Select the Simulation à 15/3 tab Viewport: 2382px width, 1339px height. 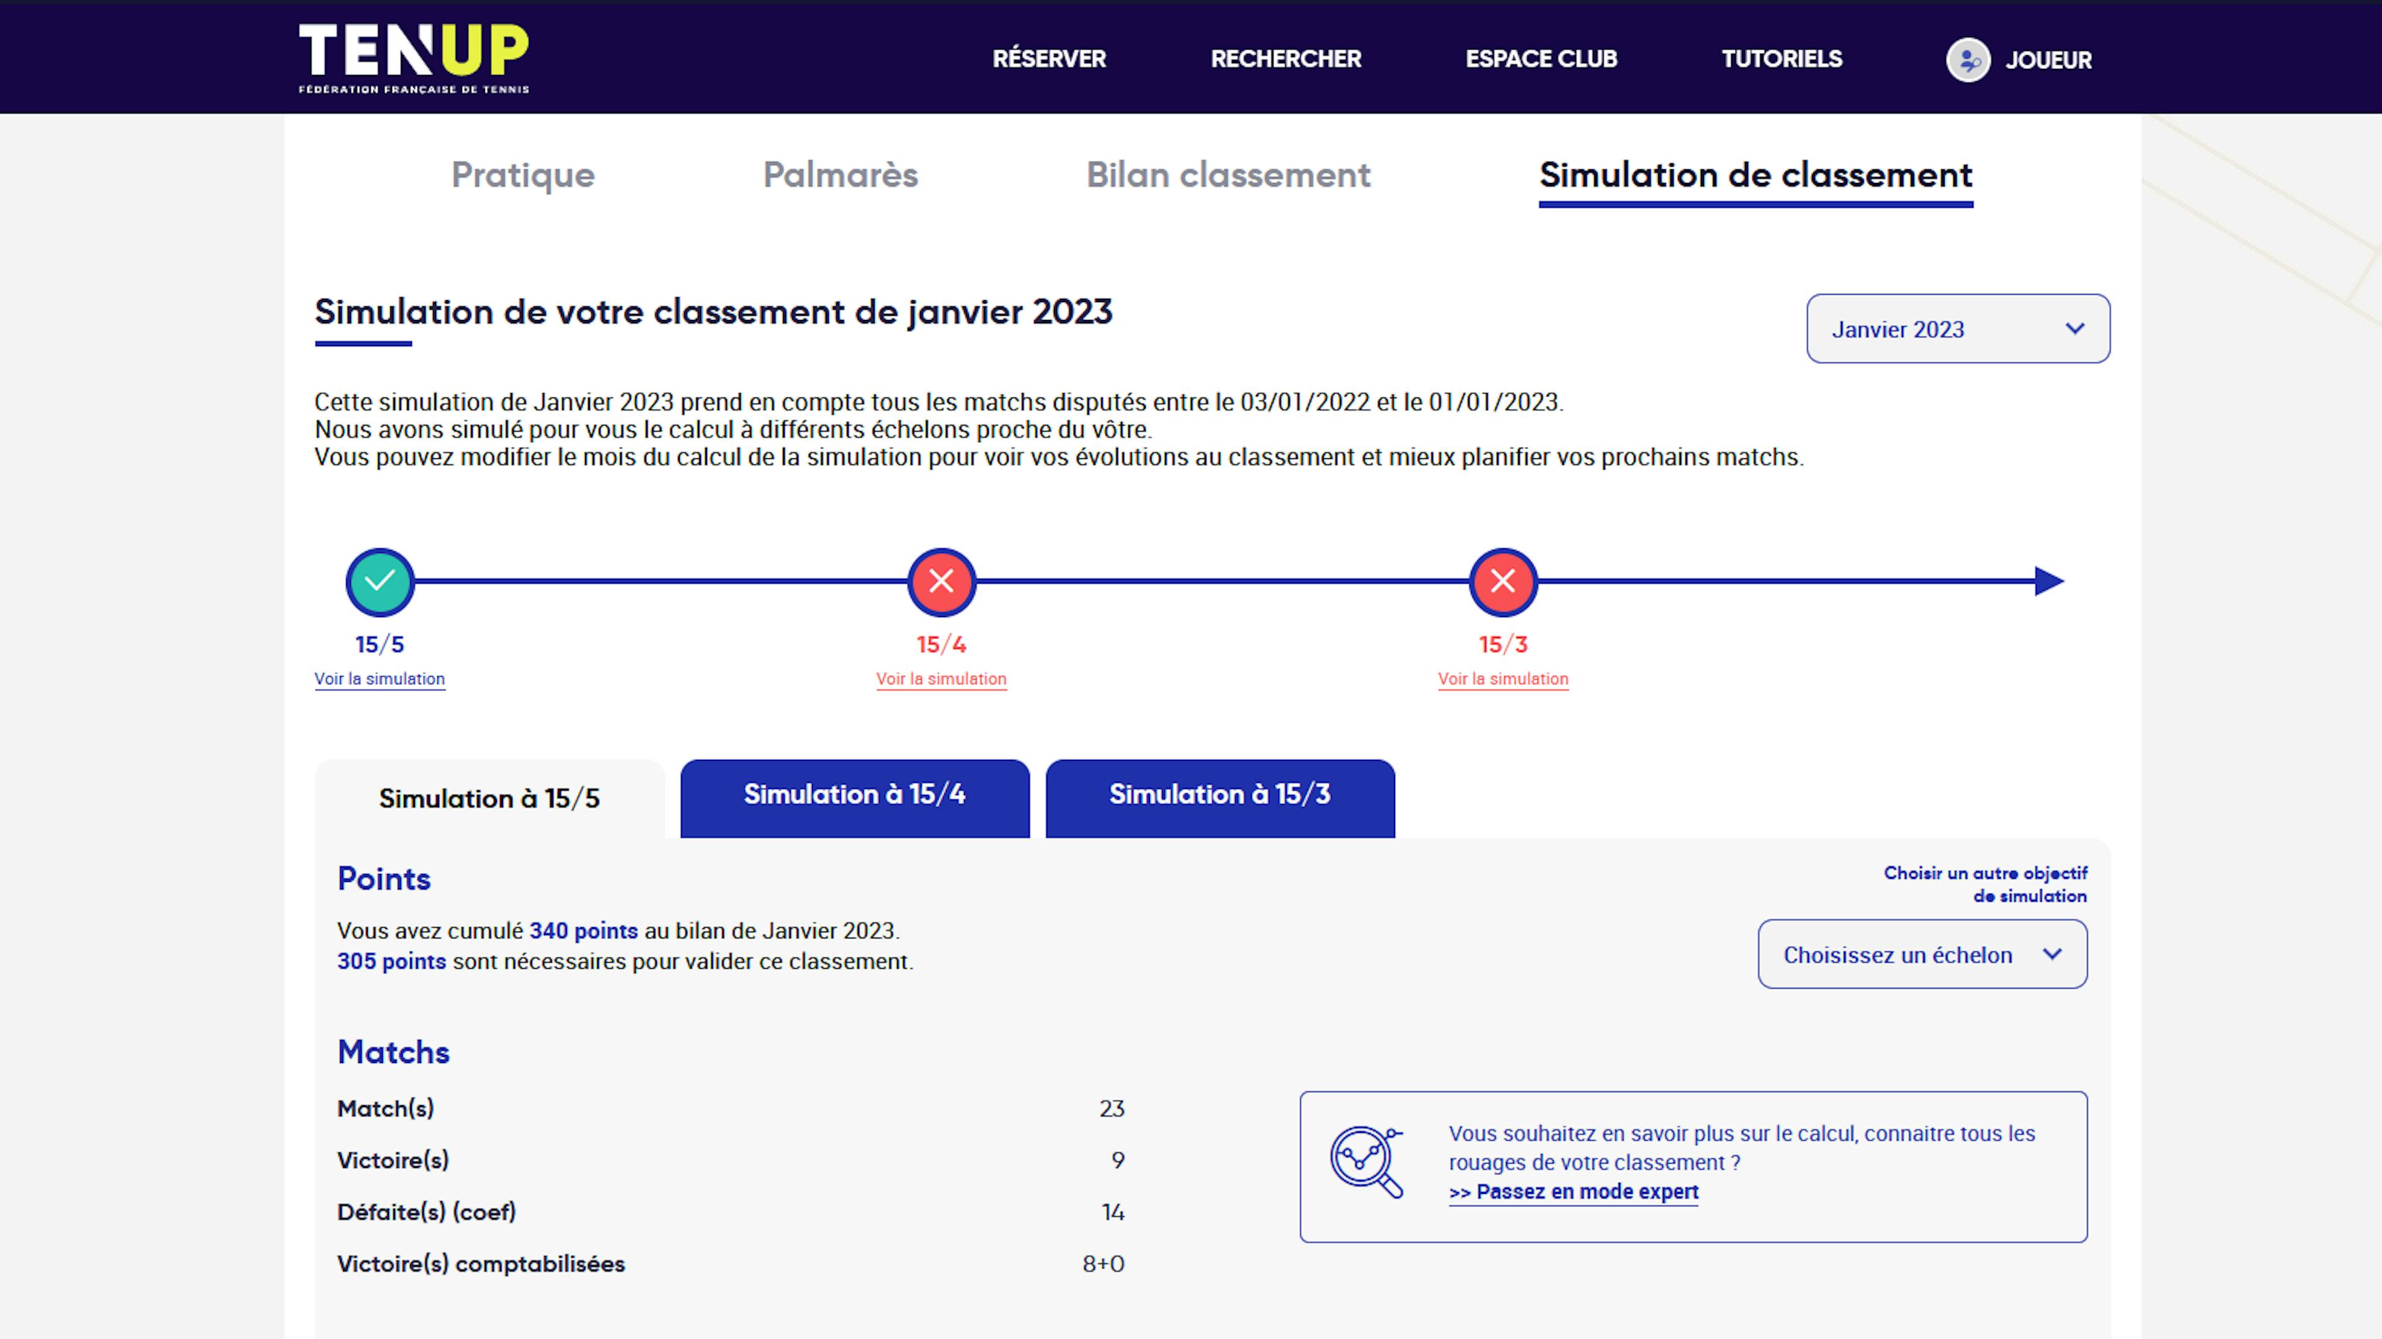coord(1220,799)
